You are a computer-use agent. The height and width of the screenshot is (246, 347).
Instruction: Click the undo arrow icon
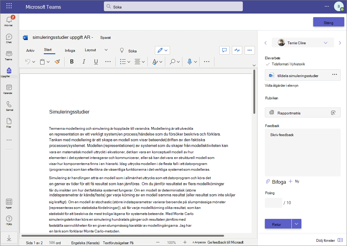point(28,61)
